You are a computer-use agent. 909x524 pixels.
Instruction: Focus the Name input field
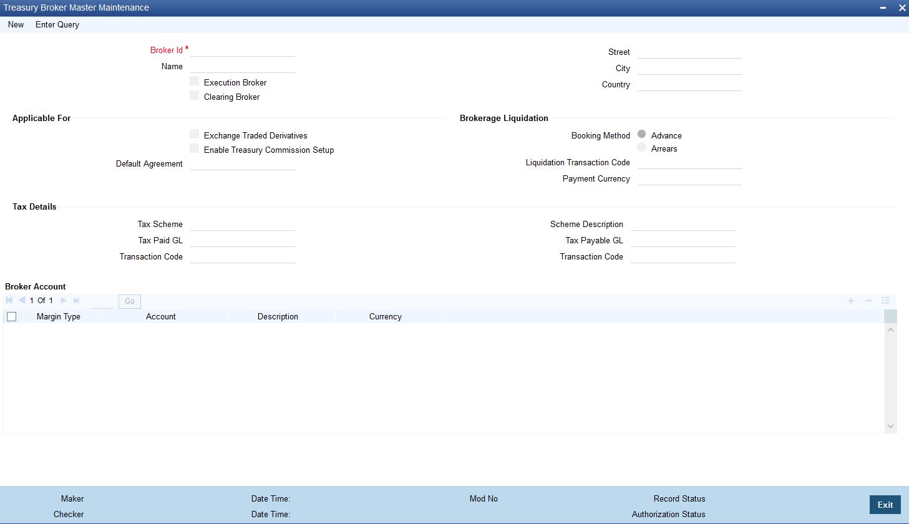click(243, 66)
